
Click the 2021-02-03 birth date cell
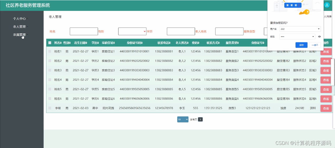click(x=80, y=108)
